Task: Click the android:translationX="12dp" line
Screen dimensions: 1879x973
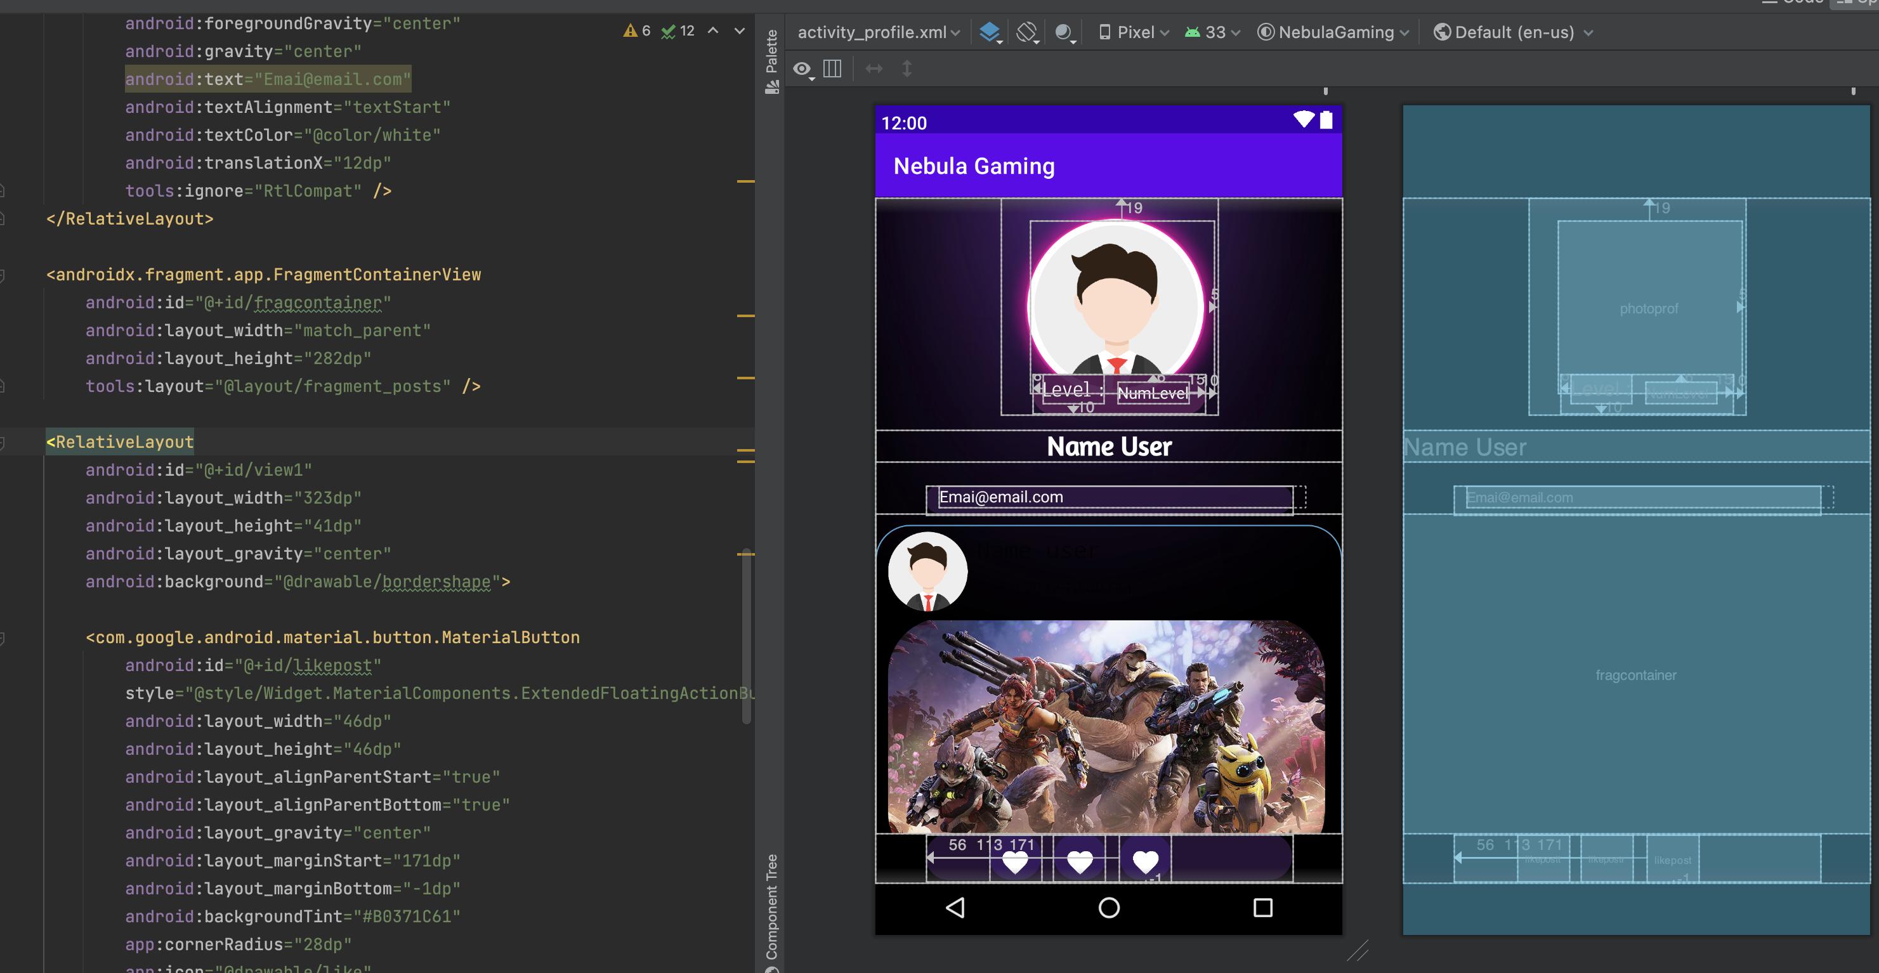Action: (x=258, y=164)
